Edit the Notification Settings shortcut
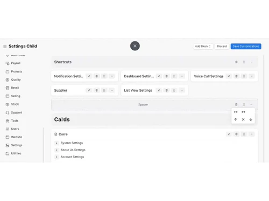This screenshot has width=269, height=201. (x=89, y=76)
